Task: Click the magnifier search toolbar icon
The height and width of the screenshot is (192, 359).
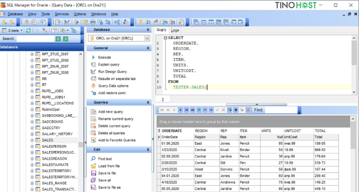Action: tap(148, 22)
